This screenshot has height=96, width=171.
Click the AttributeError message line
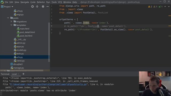tap(38, 91)
